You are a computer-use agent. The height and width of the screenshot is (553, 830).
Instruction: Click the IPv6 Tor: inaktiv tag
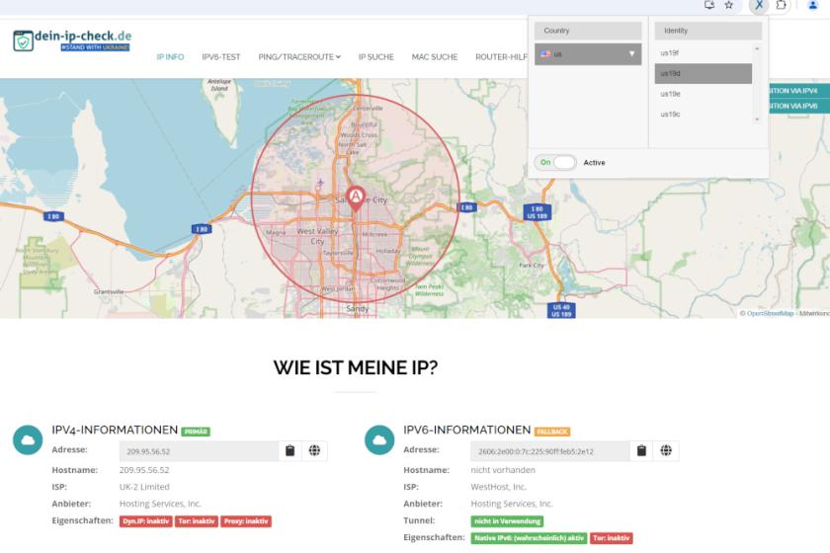click(x=612, y=538)
